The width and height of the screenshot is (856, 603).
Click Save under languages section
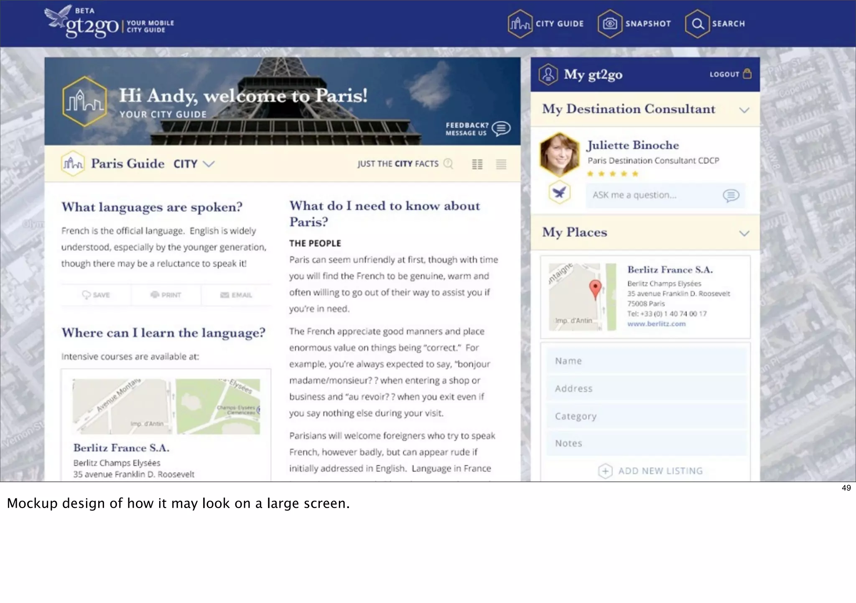click(x=96, y=295)
